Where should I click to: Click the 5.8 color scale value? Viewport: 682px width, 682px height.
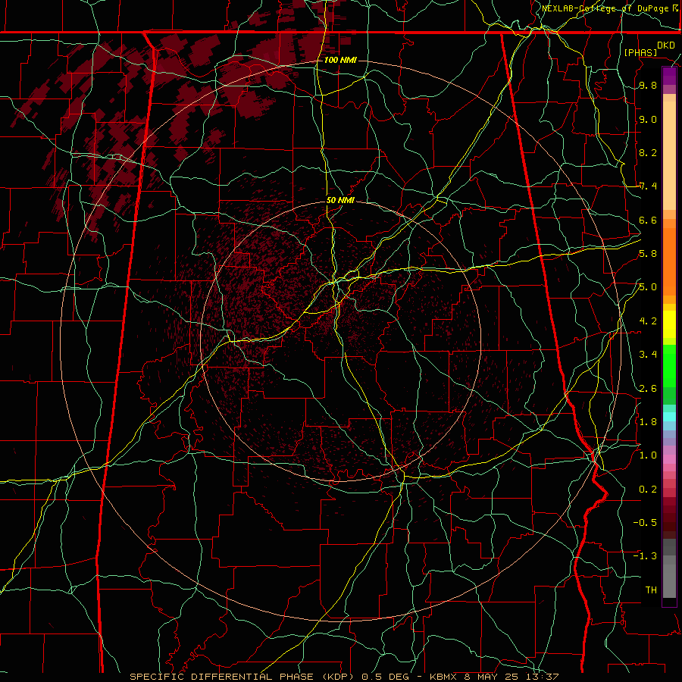pos(648,254)
